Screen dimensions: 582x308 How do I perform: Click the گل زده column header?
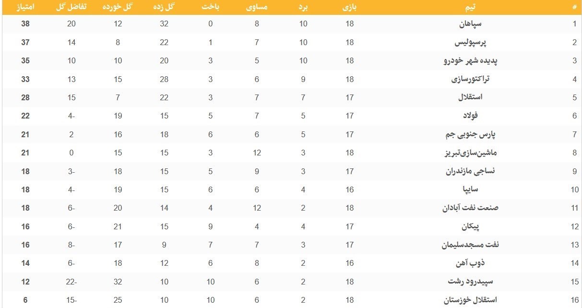pos(164,7)
